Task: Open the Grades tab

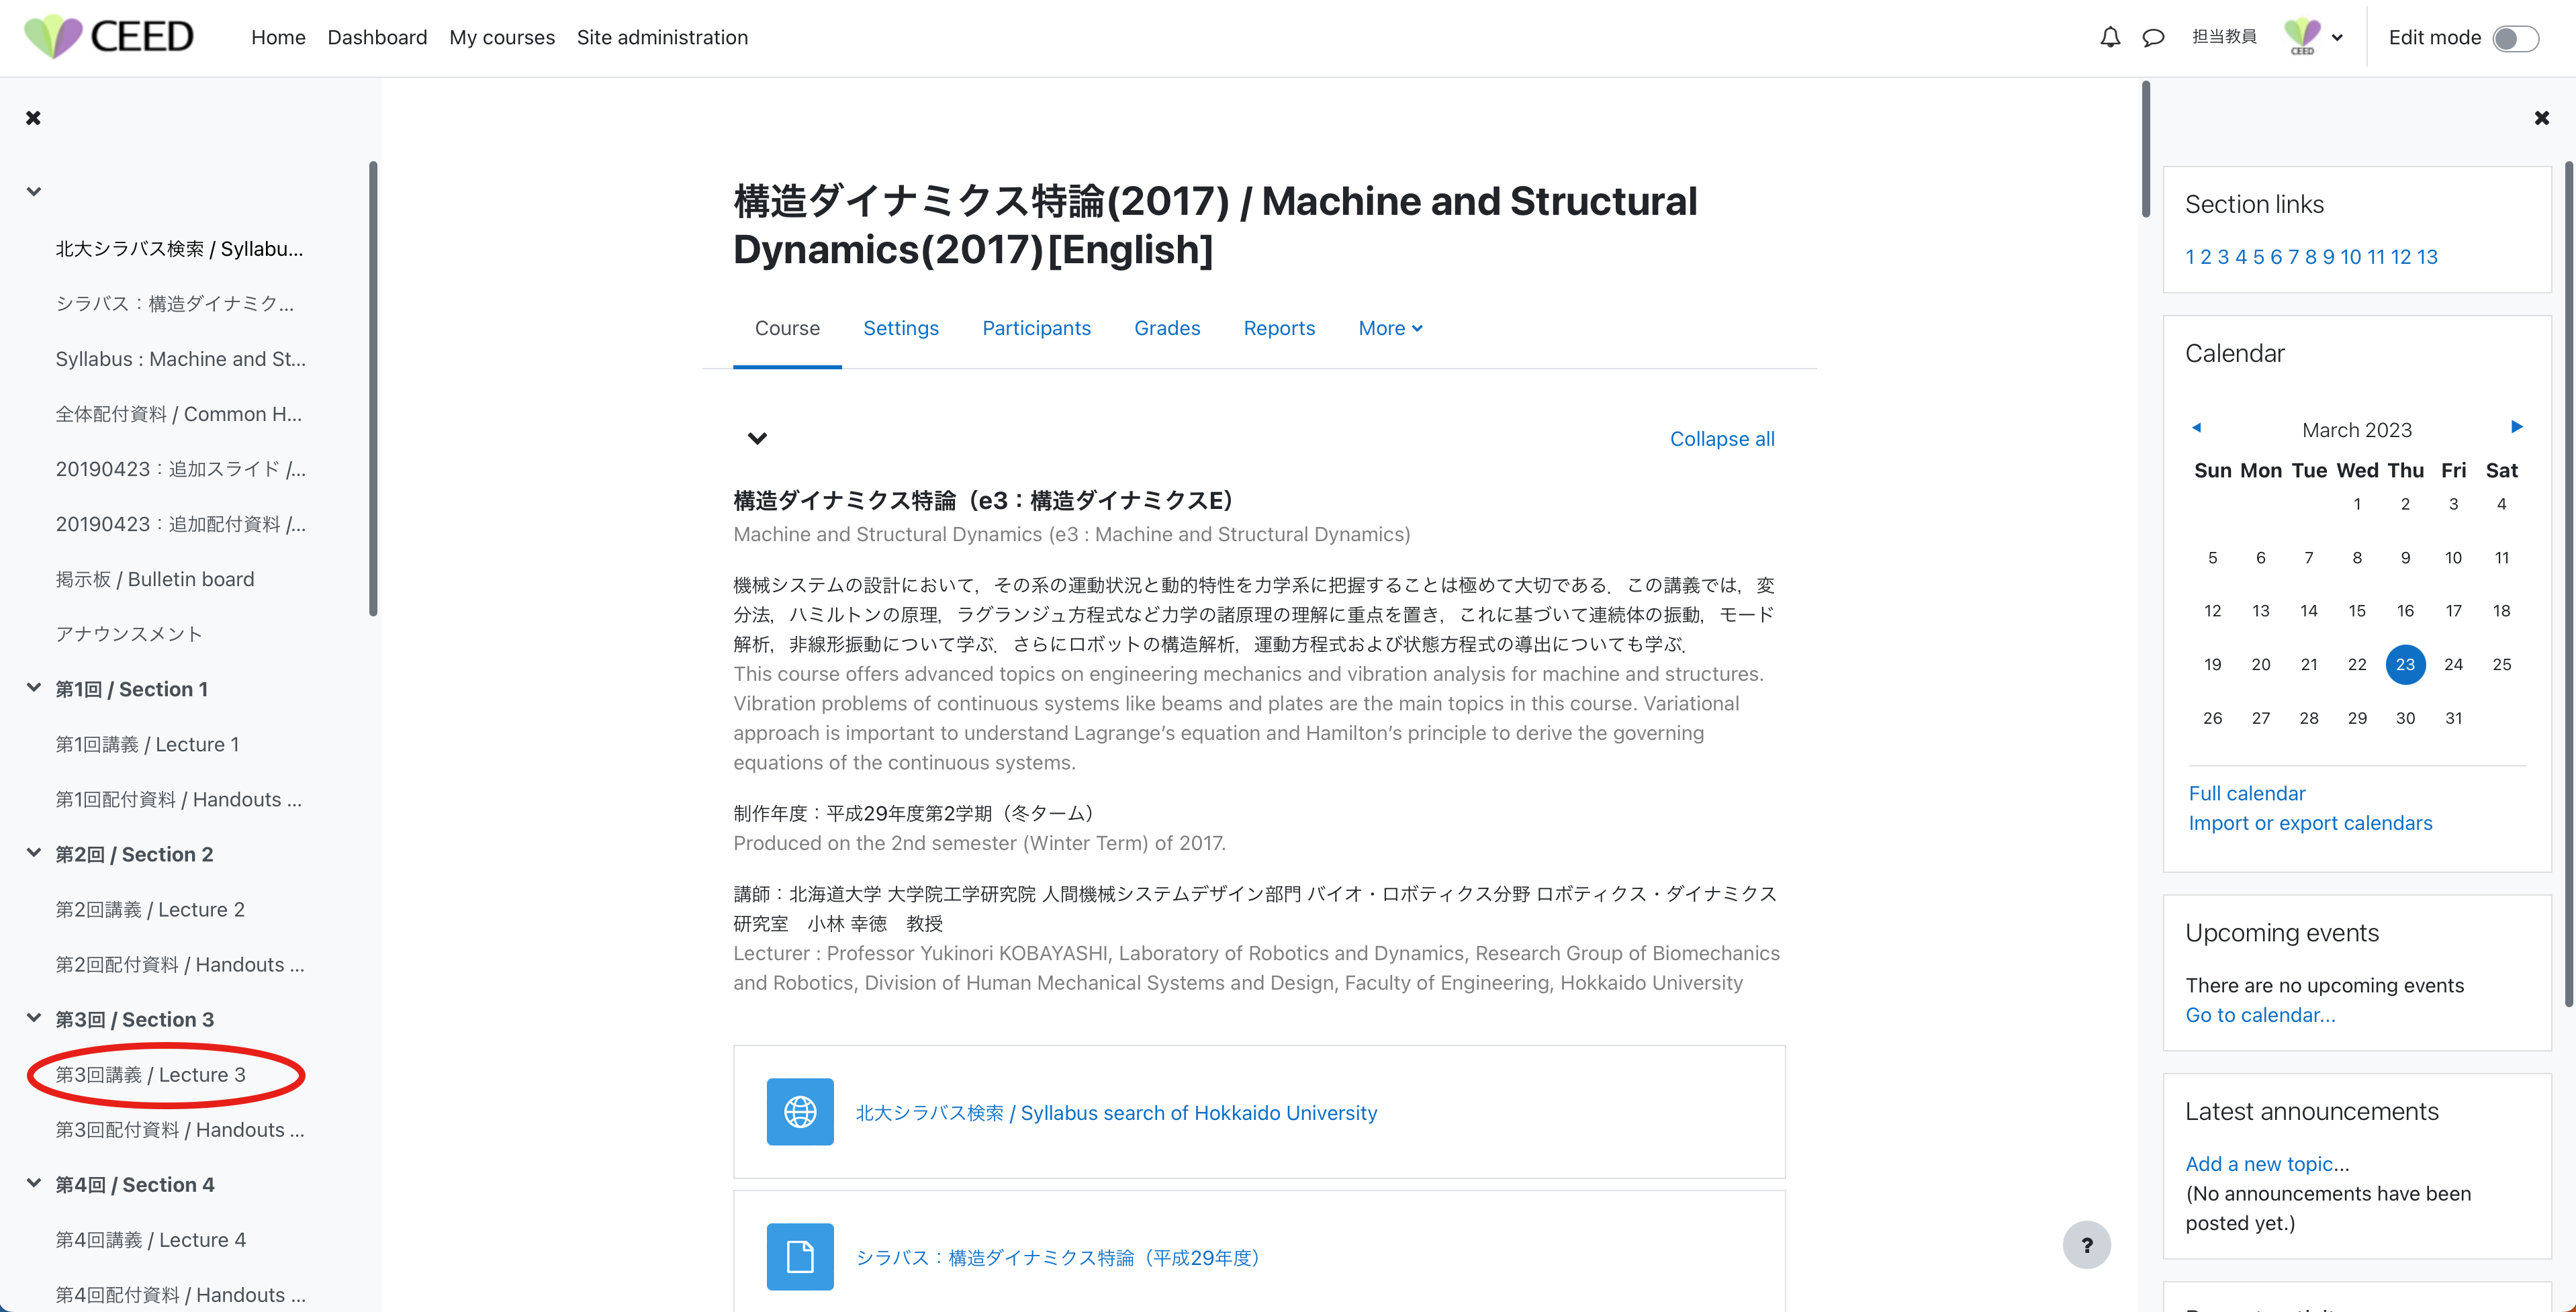Action: (x=1166, y=328)
